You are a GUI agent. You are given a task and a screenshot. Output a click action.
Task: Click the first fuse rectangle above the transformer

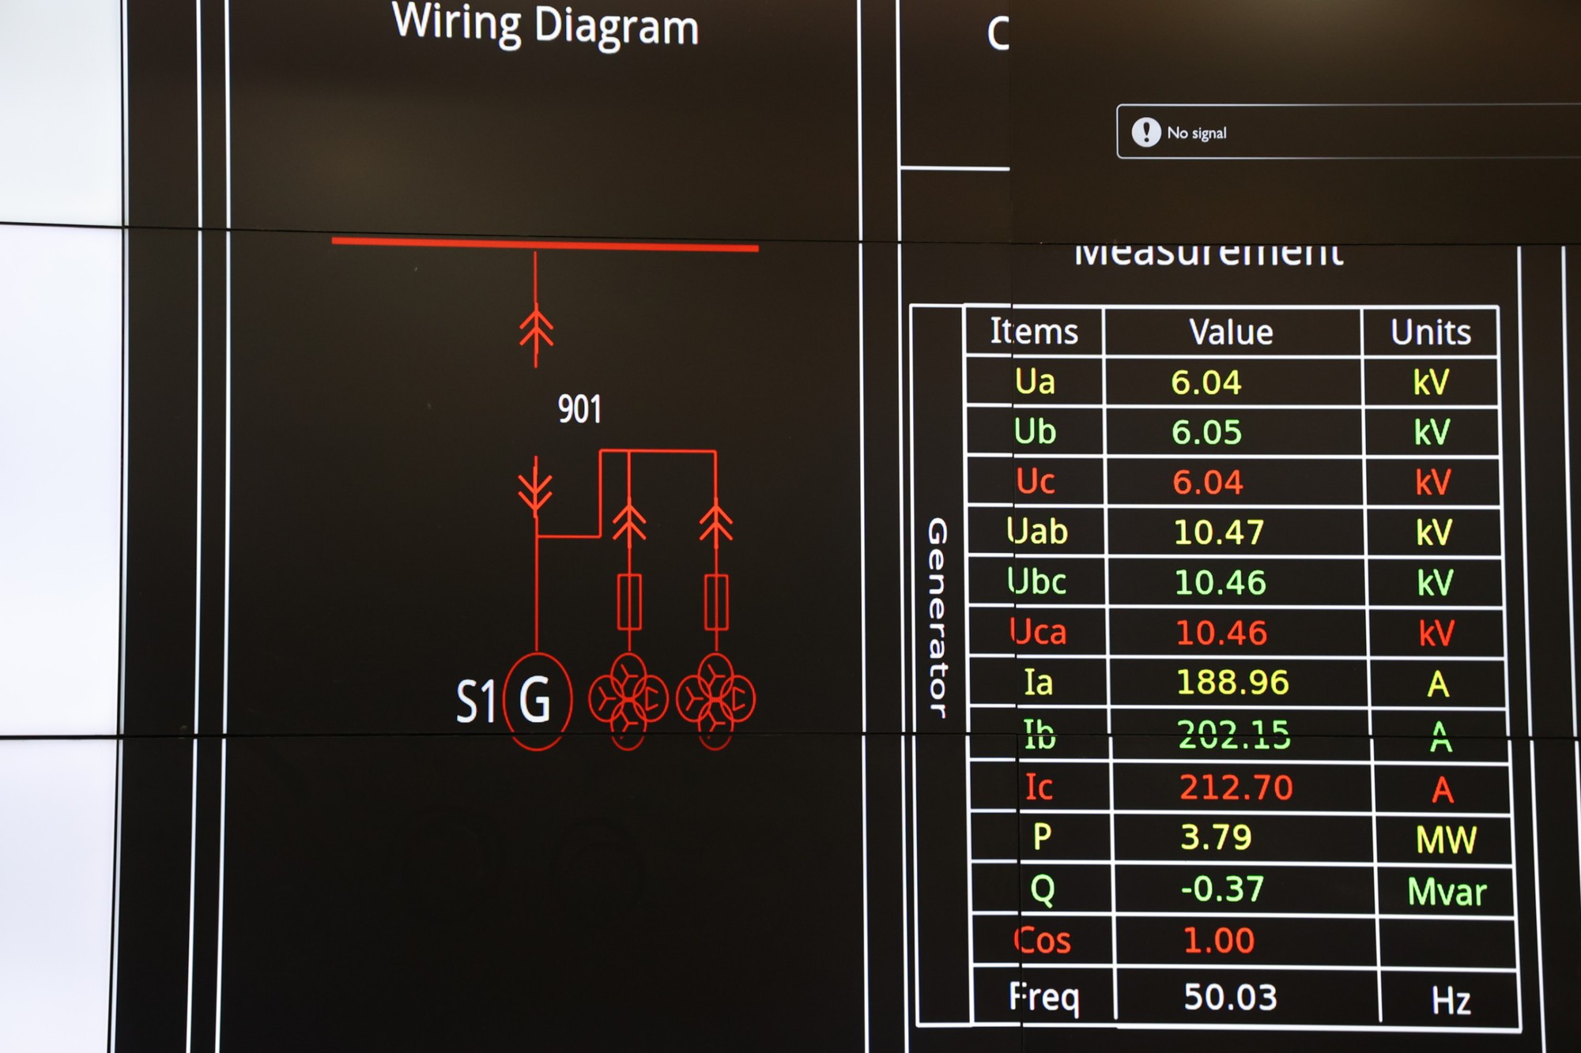629,602
